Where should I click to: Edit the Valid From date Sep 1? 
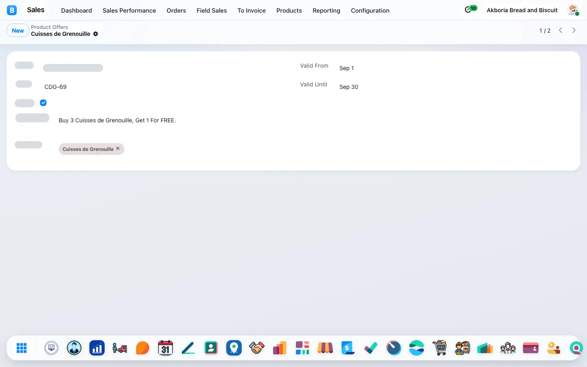(346, 68)
